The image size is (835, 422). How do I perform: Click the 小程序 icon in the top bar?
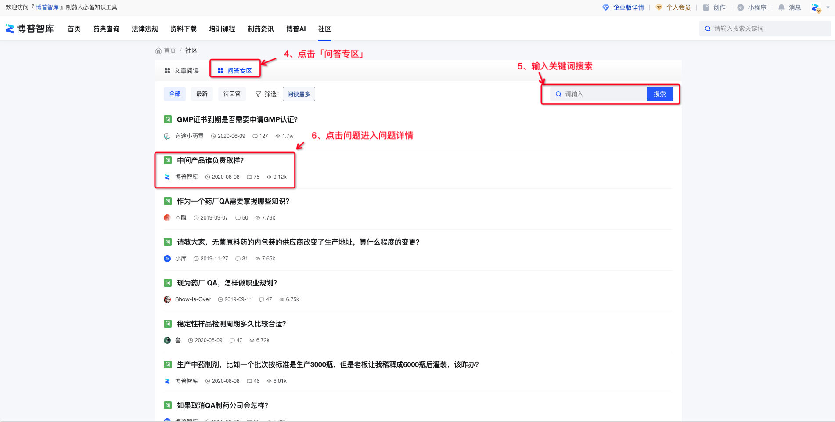click(741, 7)
